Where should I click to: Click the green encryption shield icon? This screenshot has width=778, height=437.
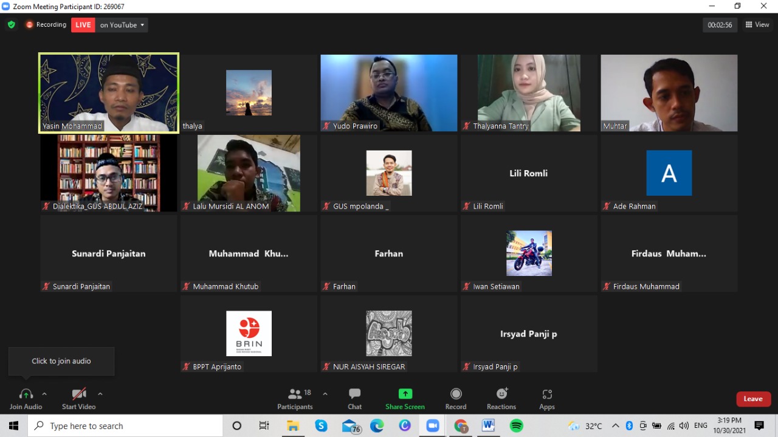tap(11, 25)
